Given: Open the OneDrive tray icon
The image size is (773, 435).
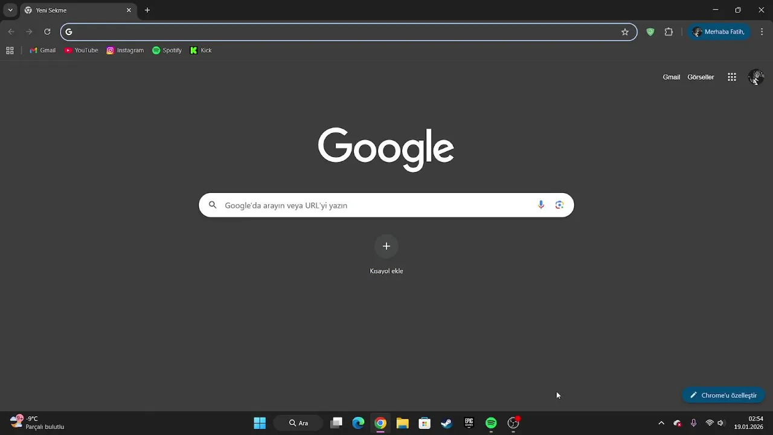Looking at the screenshot, I should pyautogui.click(x=678, y=423).
